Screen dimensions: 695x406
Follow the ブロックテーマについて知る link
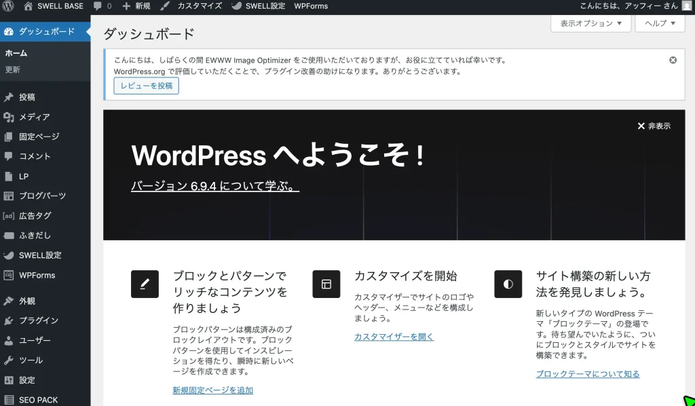point(586,373)
